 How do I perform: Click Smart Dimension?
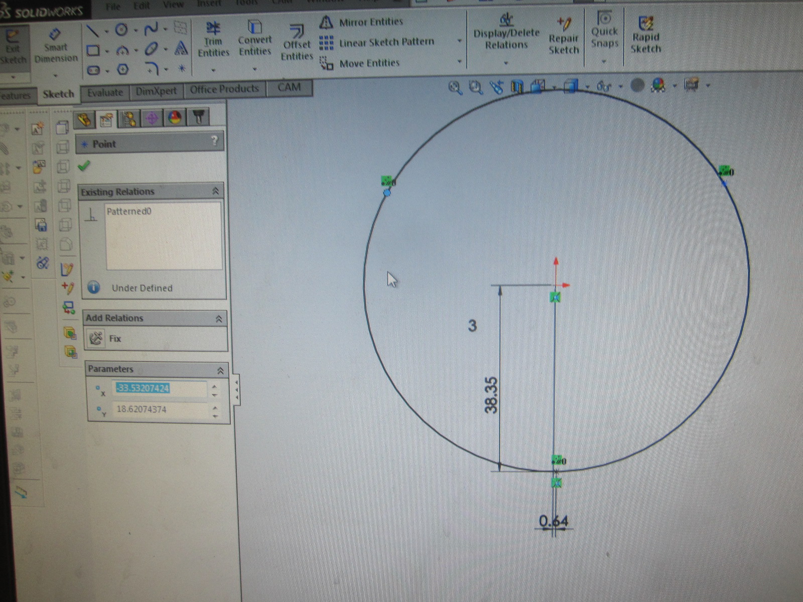point(56,46)
